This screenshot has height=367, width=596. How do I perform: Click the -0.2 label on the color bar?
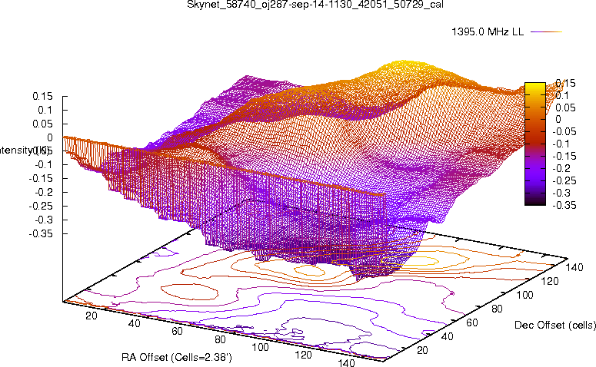[x=561, y=168]
